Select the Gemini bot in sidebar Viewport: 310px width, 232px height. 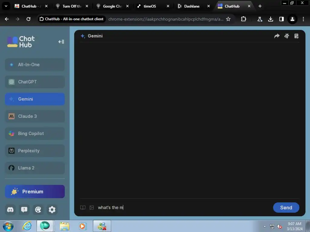(35, 99)
